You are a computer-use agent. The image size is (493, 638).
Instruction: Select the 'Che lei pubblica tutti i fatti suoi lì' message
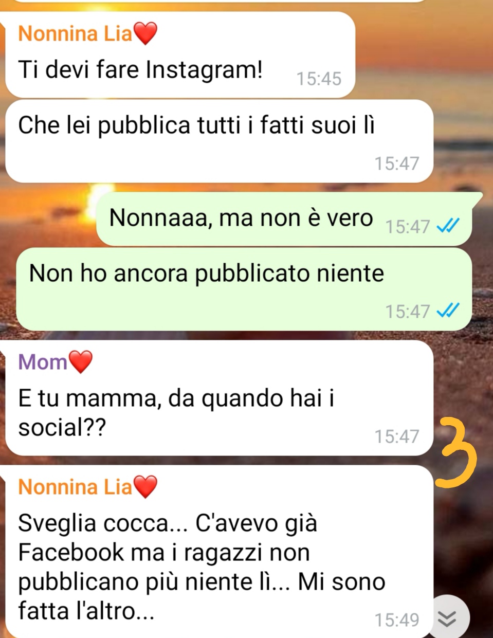pos(219,141)
